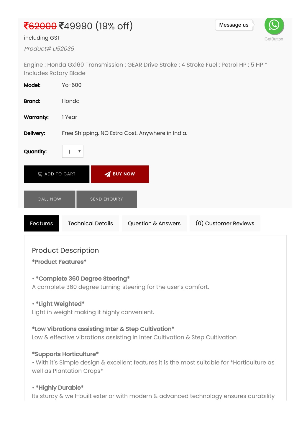This screenshot has height=428, width=302.
Task: Click the discounted price ₹49990
Action: click(x=76, y=26)
